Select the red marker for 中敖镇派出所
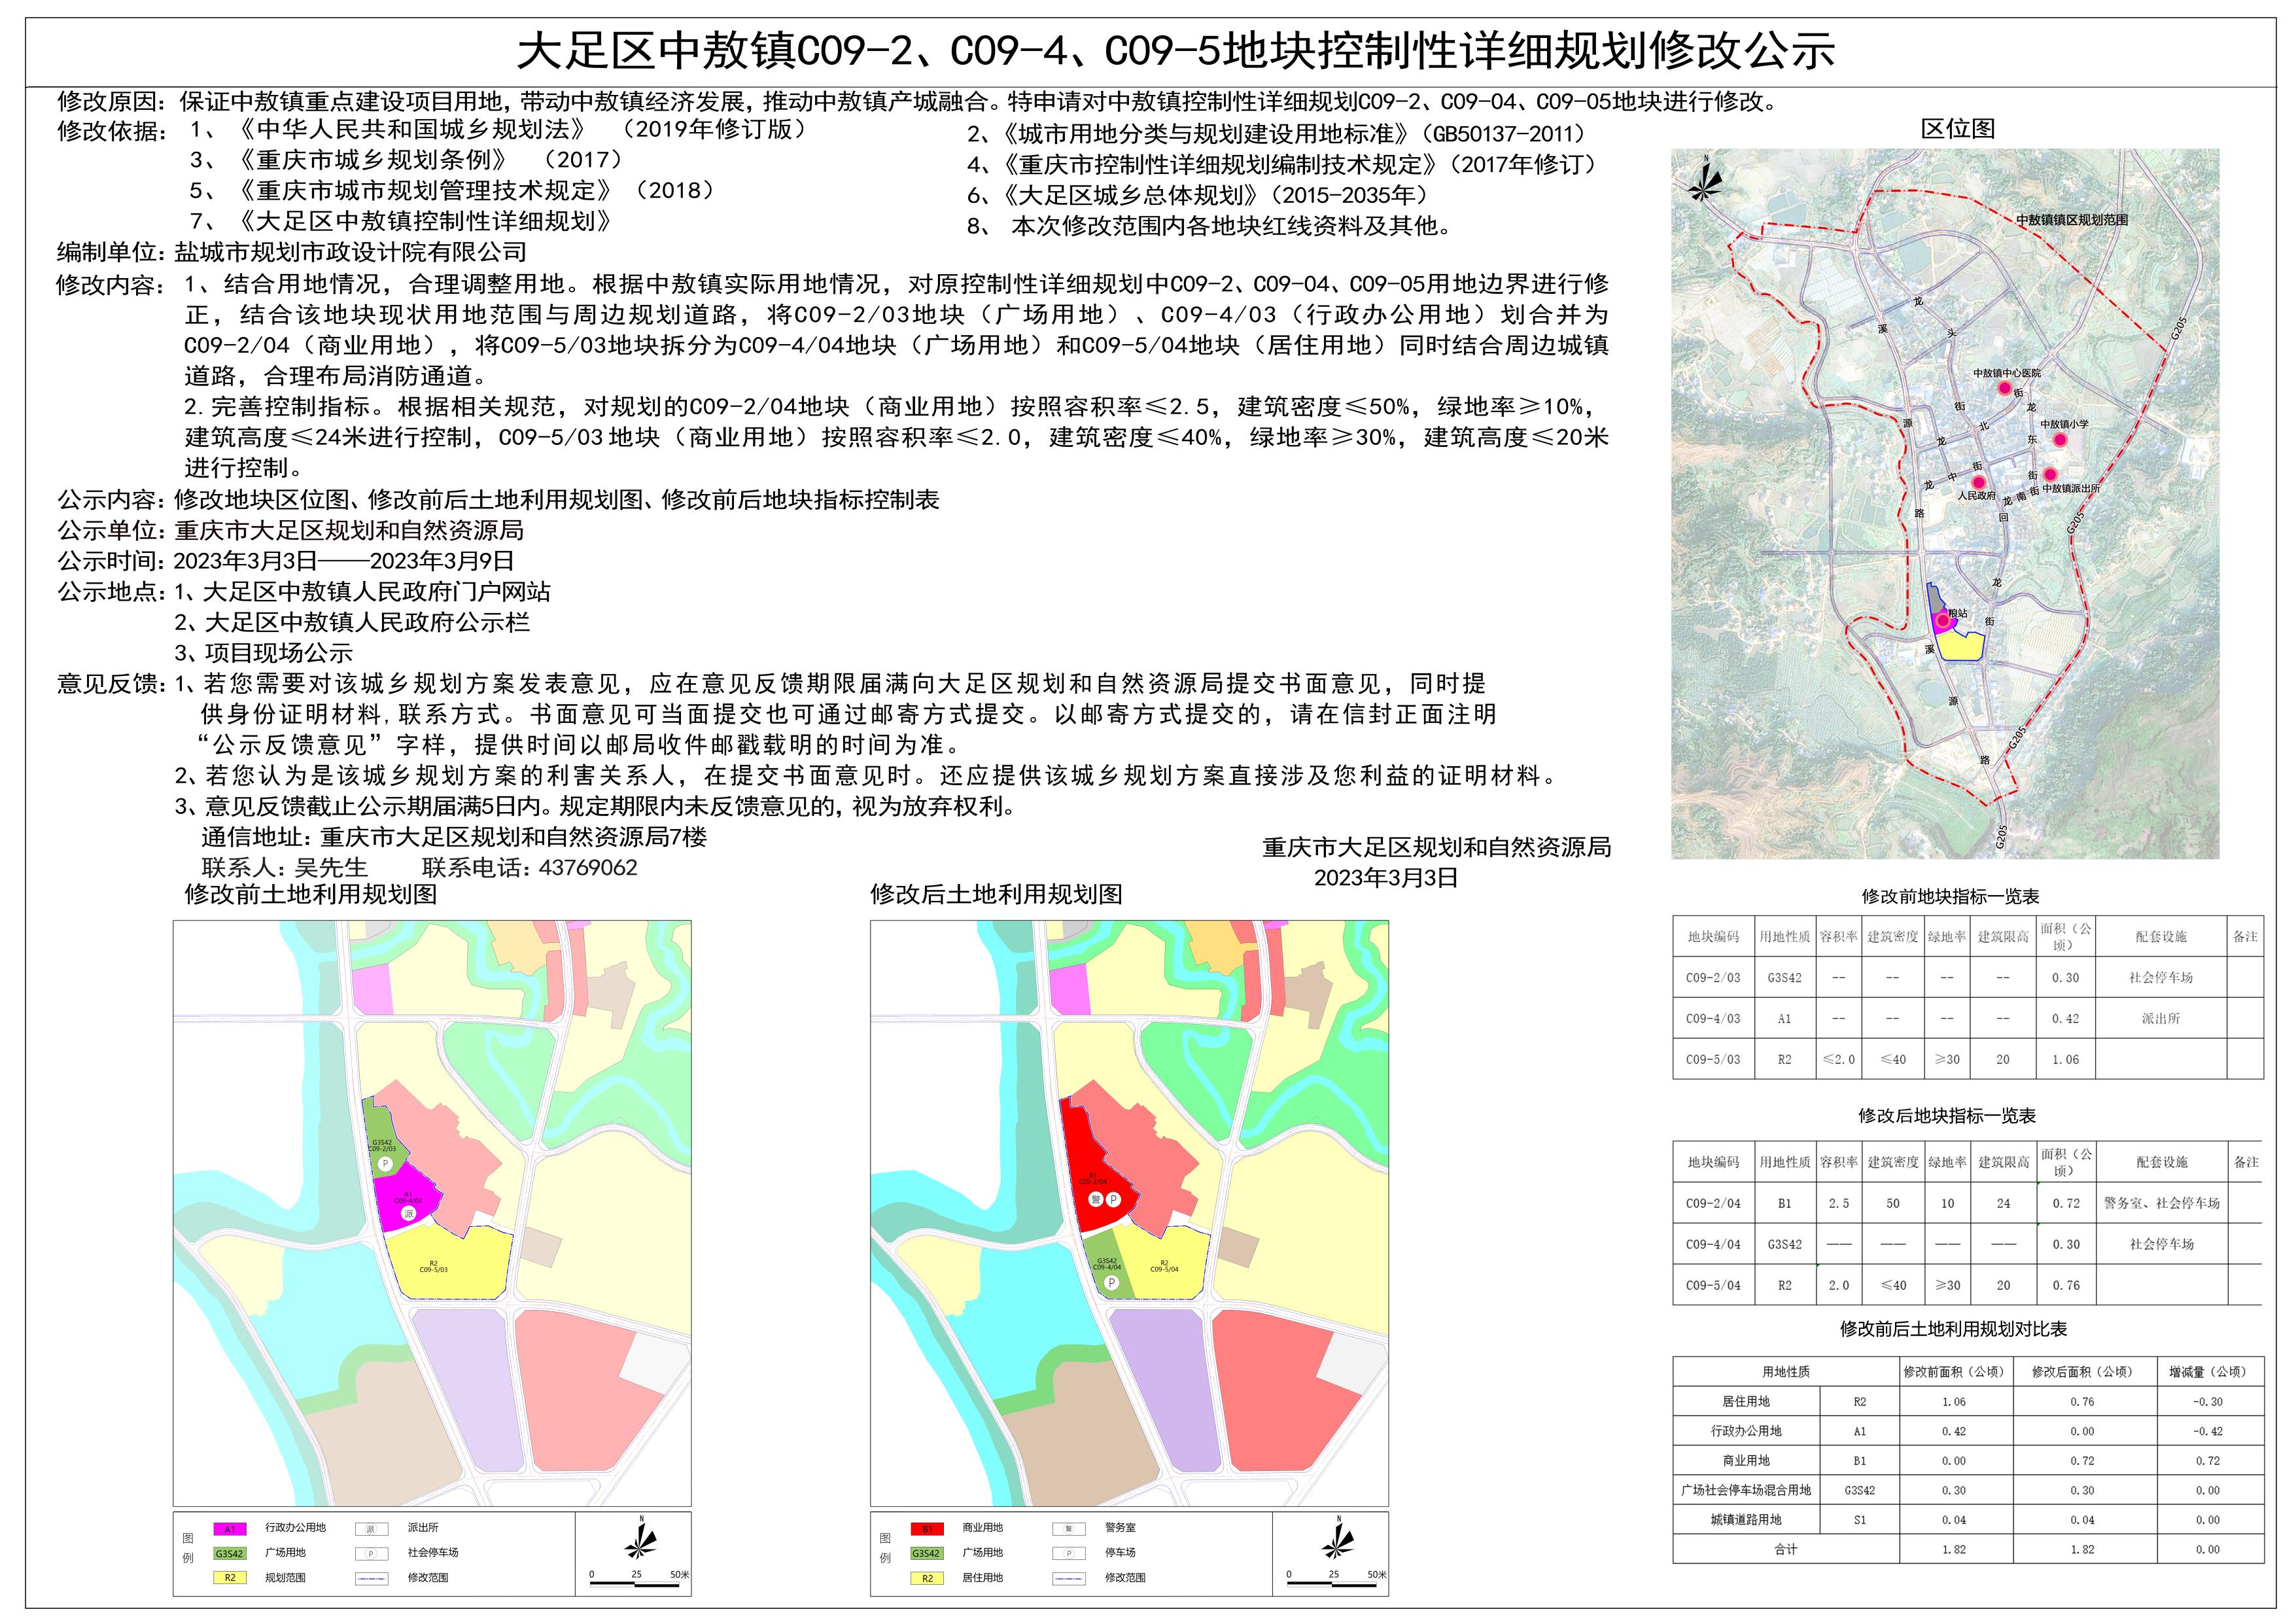Screen dimensions: 2296x1624 (x=2050, y=474)
